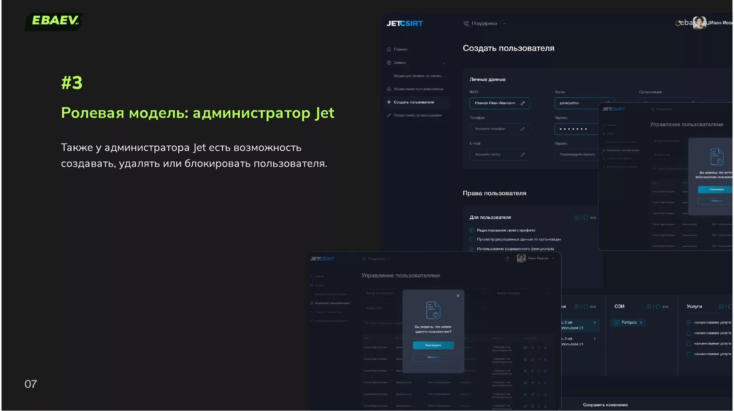This screenshot has width=734, height=411.
Task: Enable Просмотр разрешенных данных по организации
Action: coord(472,240)
